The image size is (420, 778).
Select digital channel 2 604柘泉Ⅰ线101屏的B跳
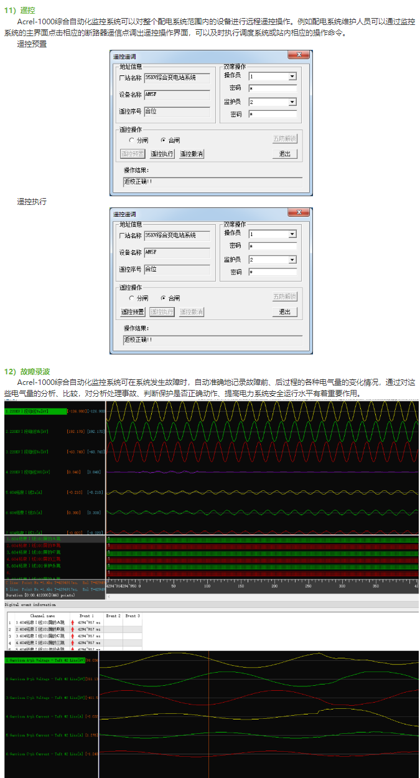pyautogui.click(x=32, y=546)
